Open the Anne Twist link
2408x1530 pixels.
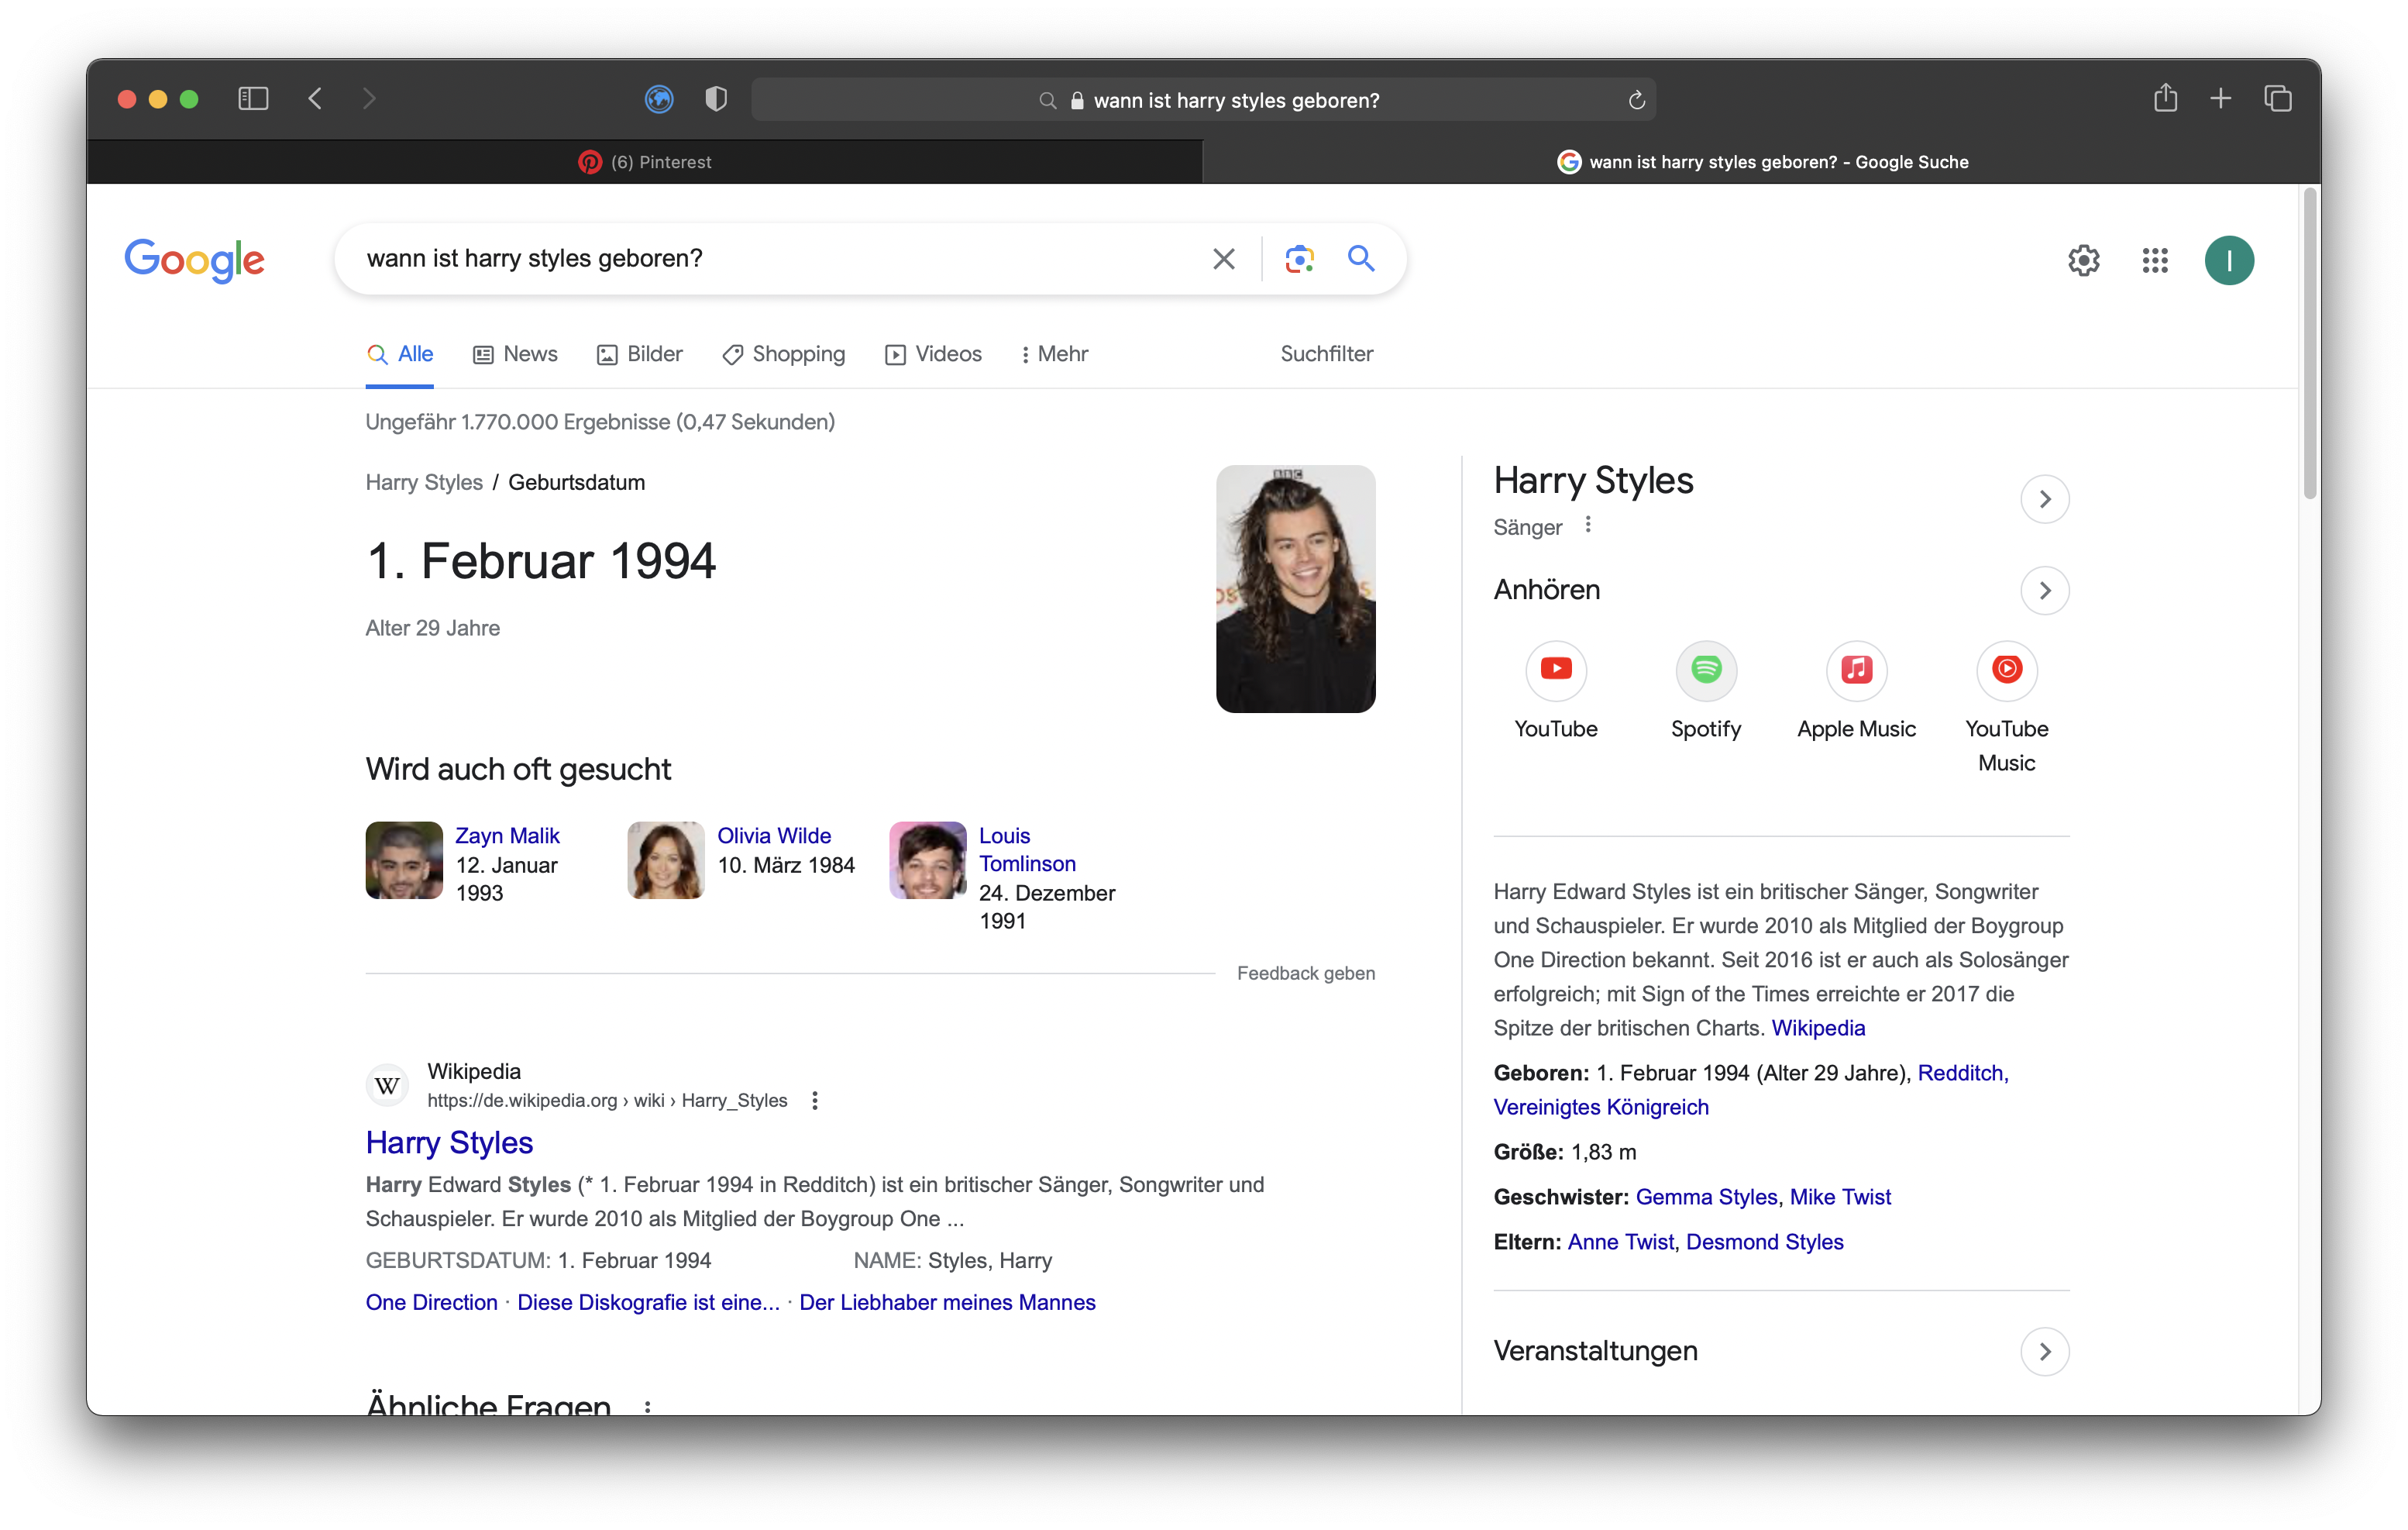tap(1620, 1242)
